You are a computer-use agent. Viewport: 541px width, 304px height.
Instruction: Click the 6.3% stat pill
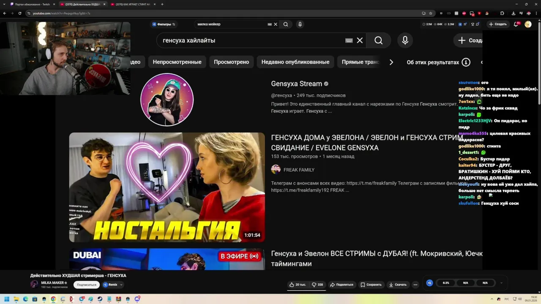(446, 283)
